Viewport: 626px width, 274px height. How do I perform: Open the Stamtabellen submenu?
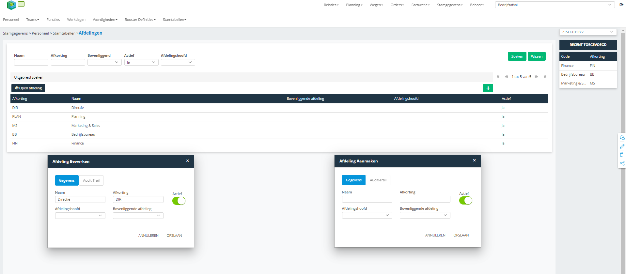coord(175,20)
